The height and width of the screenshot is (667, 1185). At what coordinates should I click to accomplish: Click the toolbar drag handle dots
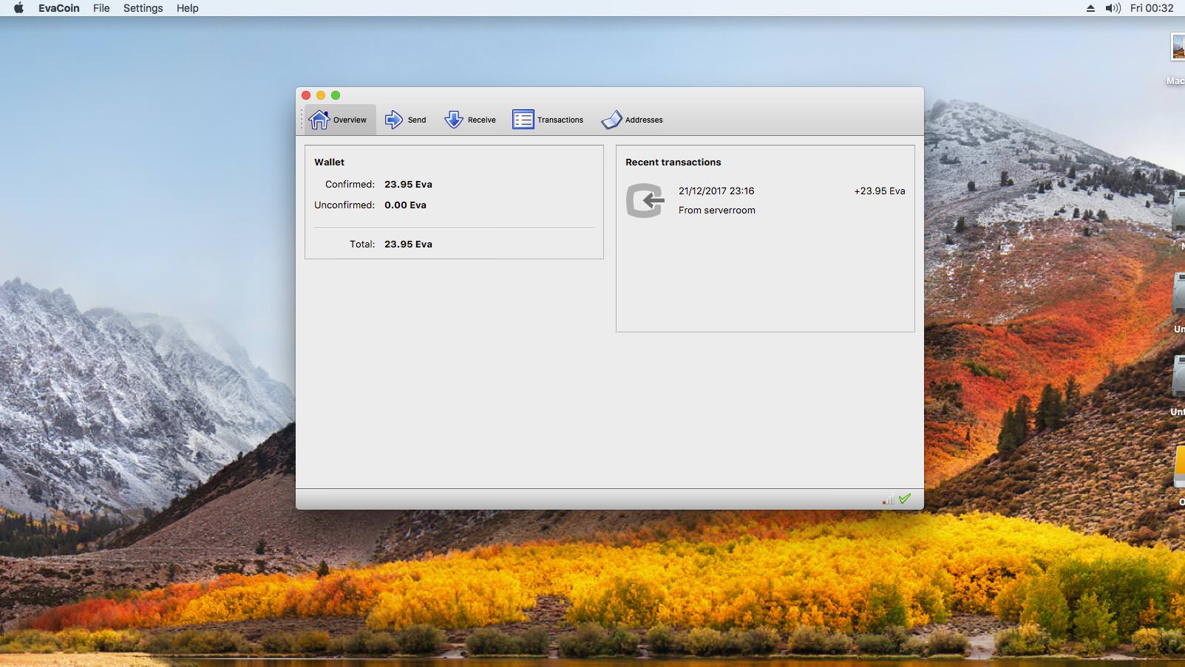pos(302,120)
